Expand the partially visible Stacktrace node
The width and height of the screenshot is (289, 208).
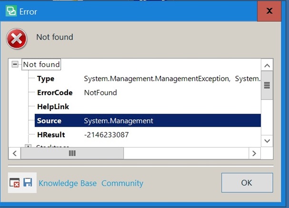click(28, 146)
